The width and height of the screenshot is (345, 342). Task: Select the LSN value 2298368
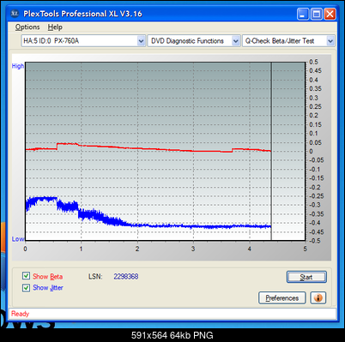(x=126, y=277)
